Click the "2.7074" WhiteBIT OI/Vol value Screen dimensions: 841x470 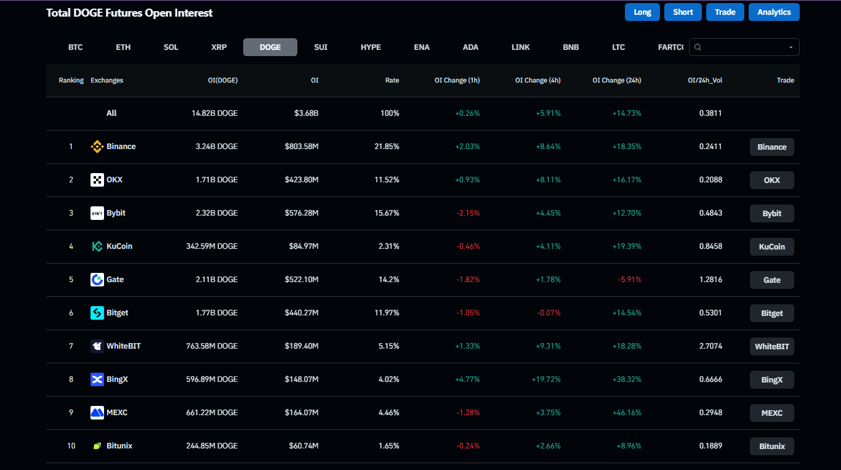click(711, 346)
